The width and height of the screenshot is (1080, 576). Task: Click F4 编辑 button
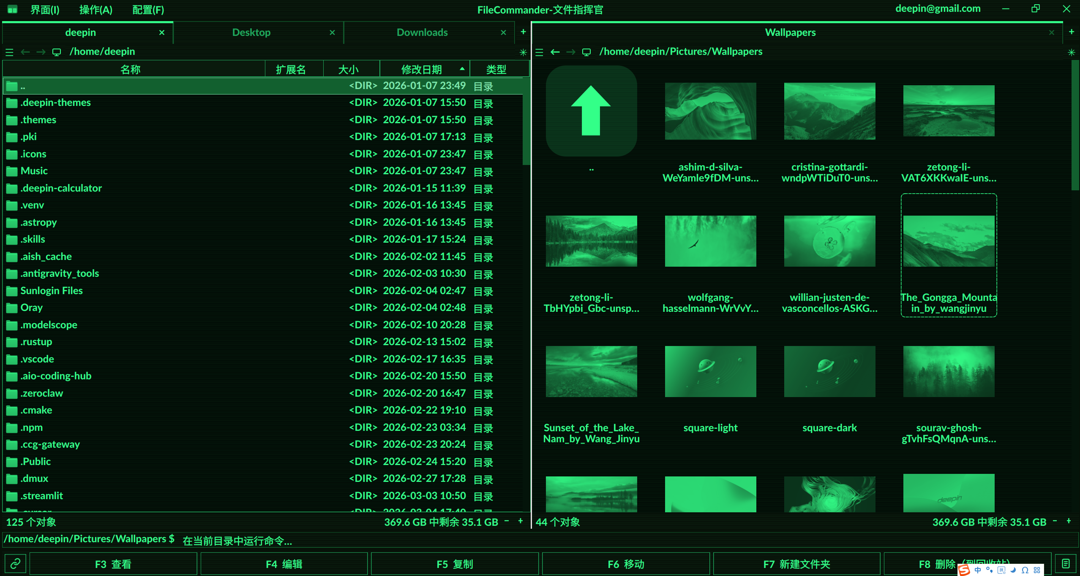click(284, 564)
